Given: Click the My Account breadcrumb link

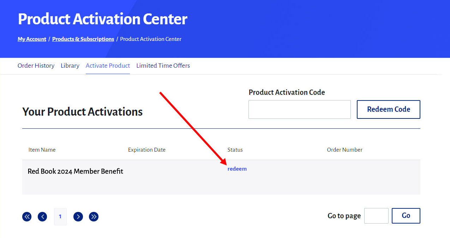Looking at the screenshot, I should coord(32,39).
